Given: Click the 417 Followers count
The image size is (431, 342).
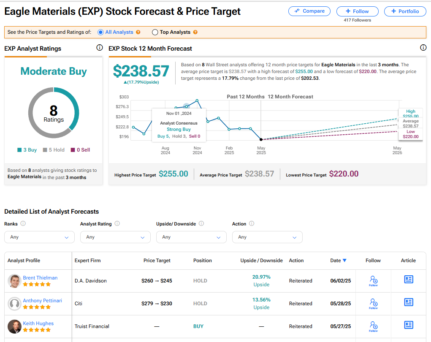Looking at the screenshot, I should click(357, 20).
